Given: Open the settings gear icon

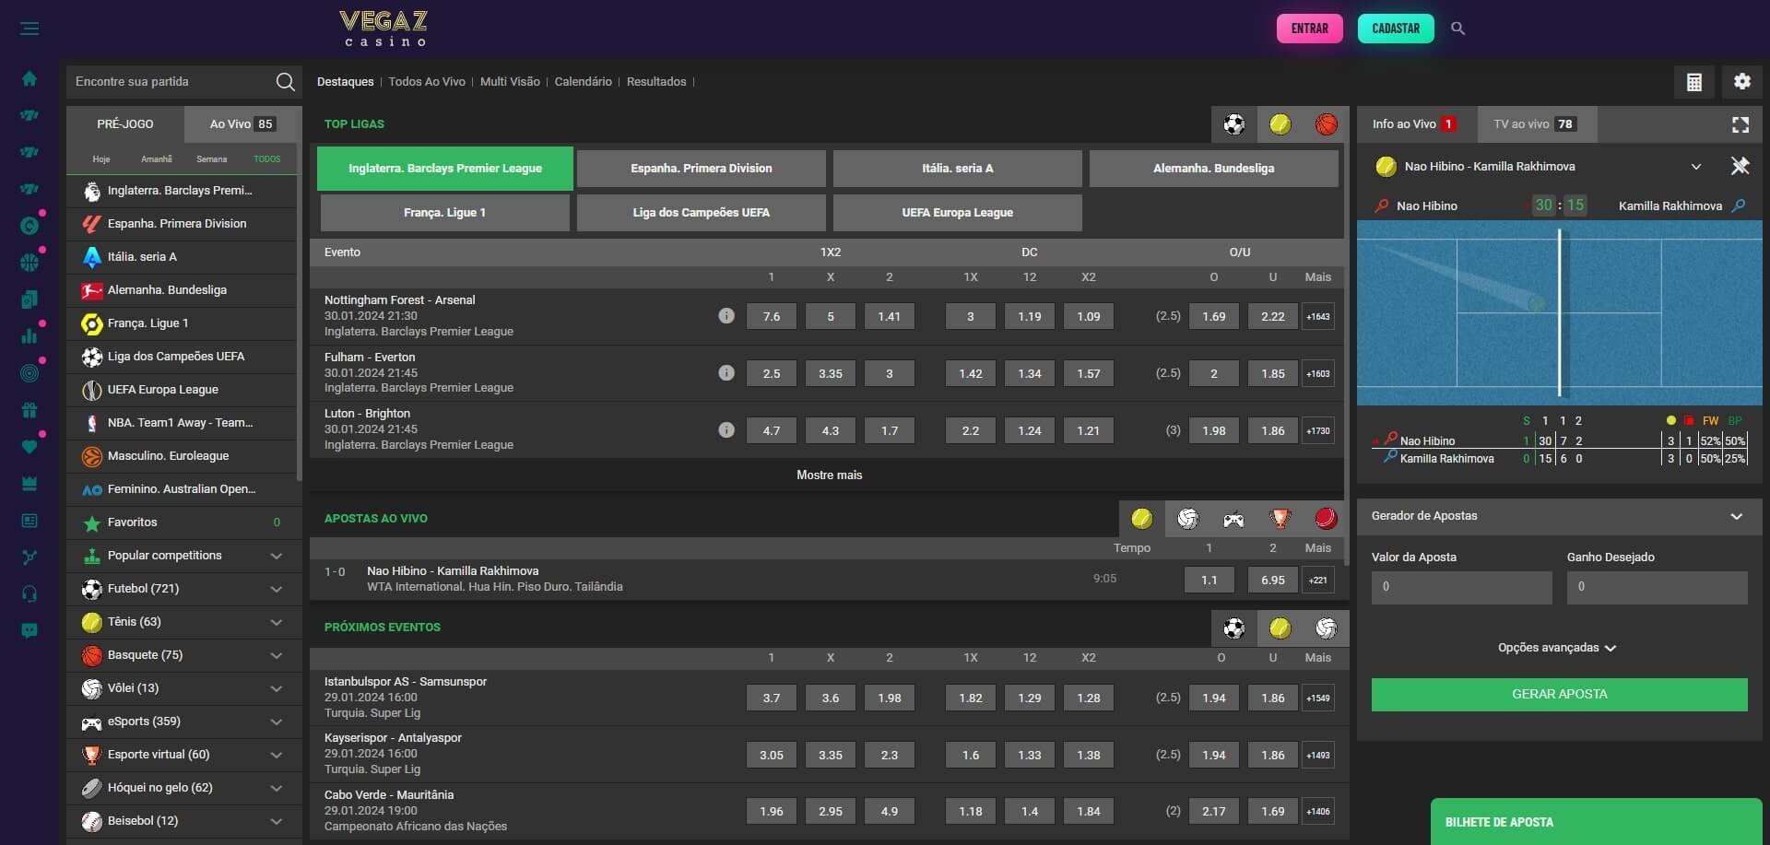Looking at the screenshot, I should tap(1741, 82).
